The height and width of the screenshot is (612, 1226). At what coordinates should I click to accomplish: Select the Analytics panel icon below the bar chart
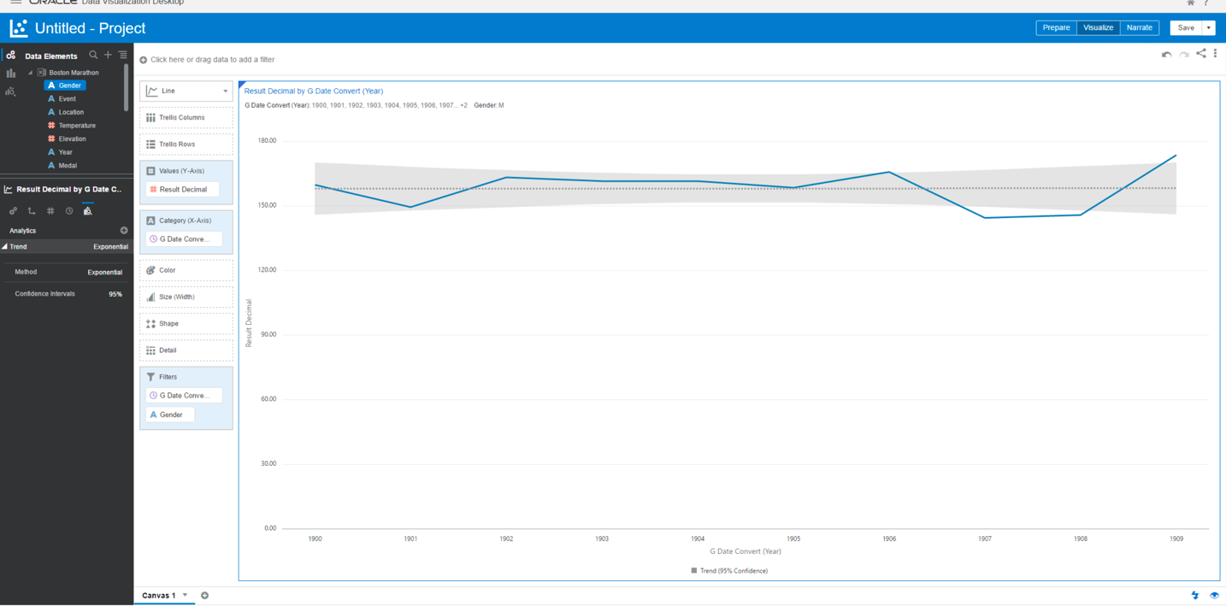[11, 91]
